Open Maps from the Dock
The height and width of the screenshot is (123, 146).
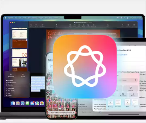37,103
